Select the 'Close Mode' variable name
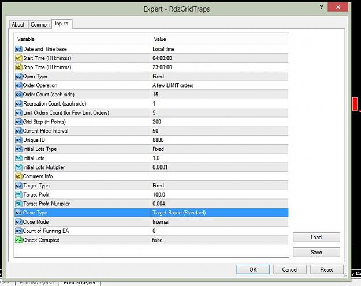The height and width of the screenshot is (286, 361). tap(36, 222)
